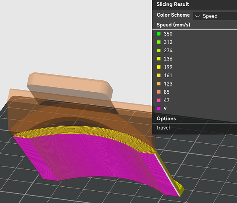The height and width of the screenshot is (203, 237).
Task: Click the Options section header
Action: (166, 119)
